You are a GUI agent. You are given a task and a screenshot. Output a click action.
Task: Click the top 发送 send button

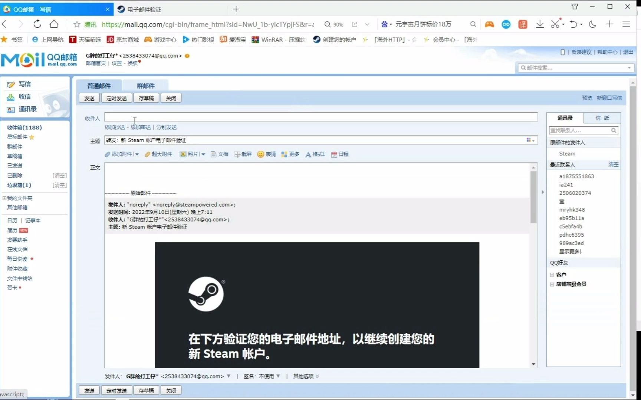(89, 98)
